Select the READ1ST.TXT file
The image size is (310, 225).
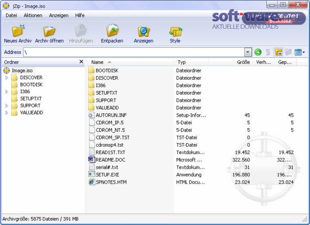point(111,152)
